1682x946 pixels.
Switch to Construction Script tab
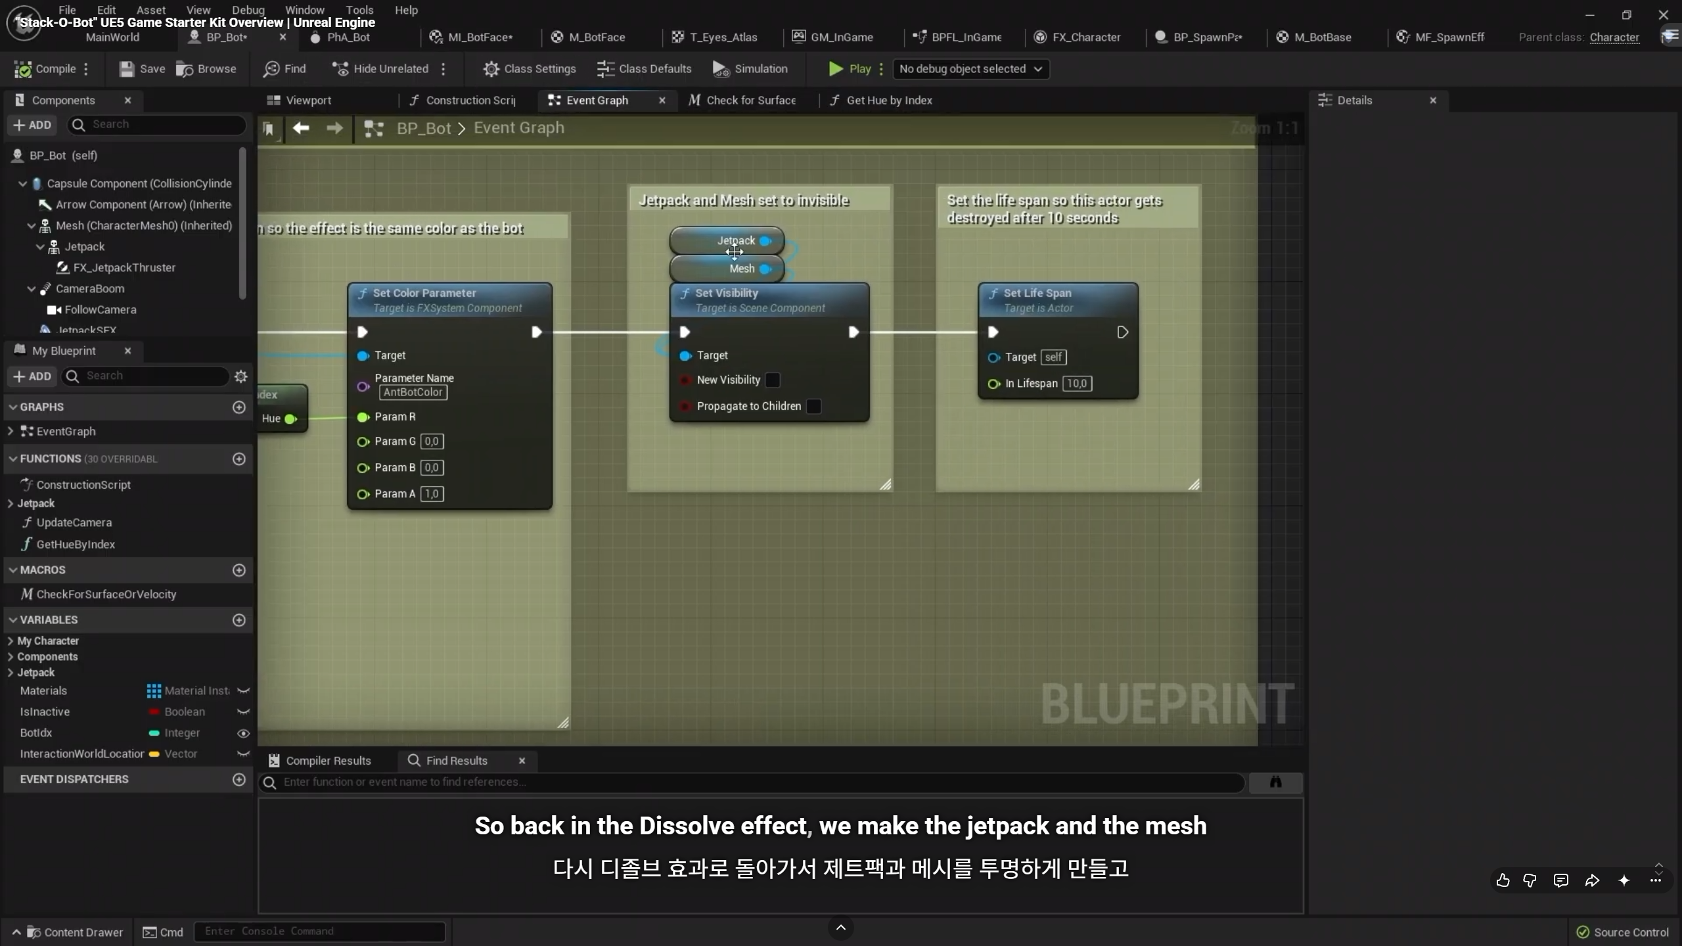pos(463,101)
